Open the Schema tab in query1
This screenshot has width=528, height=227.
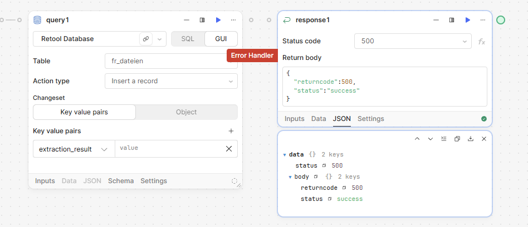[121, 181]
